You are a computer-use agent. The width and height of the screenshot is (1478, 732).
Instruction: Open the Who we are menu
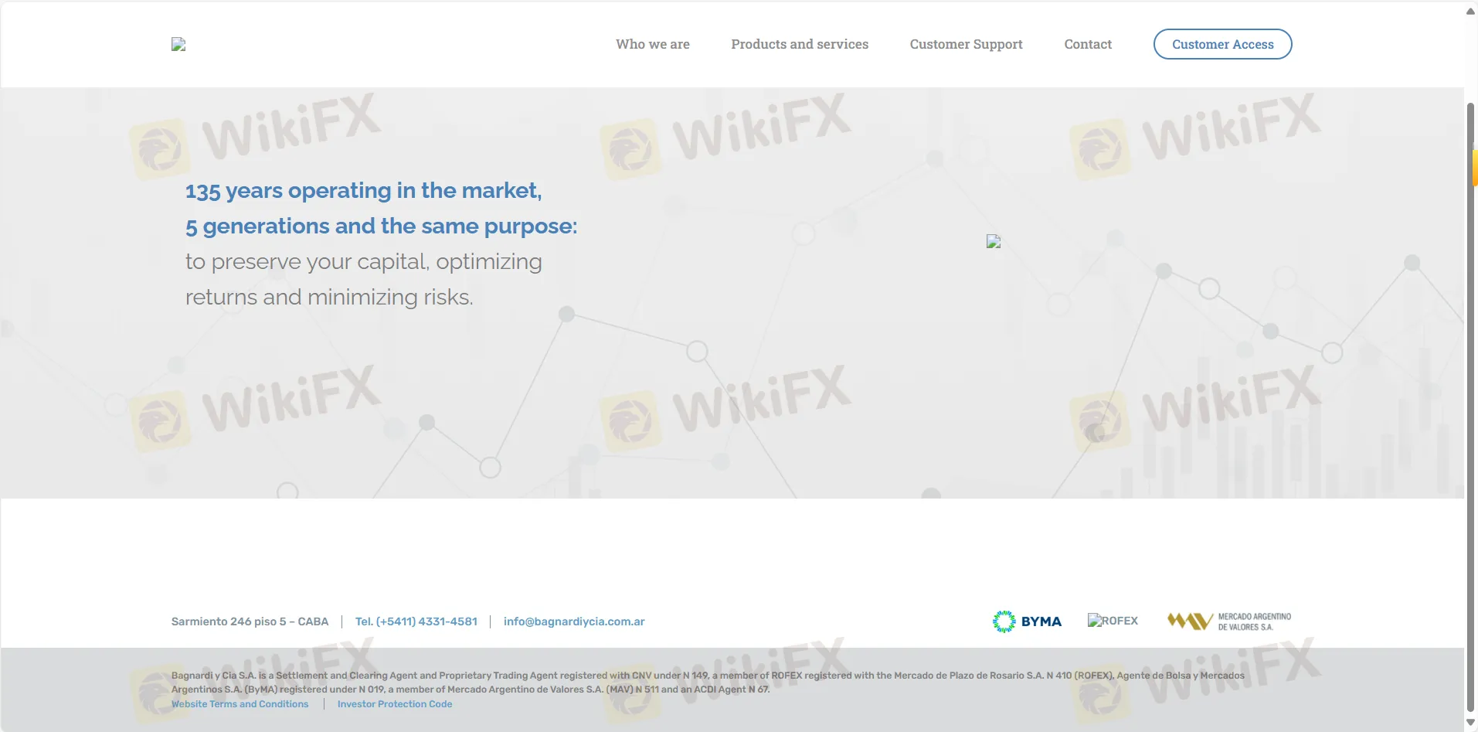[652, 44]
